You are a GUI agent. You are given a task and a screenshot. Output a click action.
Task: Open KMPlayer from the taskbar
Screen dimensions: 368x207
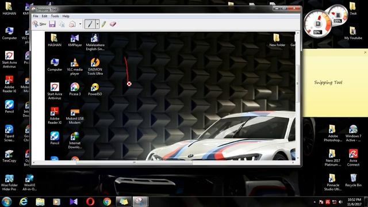pyautogui.click(x=74, y=202)
